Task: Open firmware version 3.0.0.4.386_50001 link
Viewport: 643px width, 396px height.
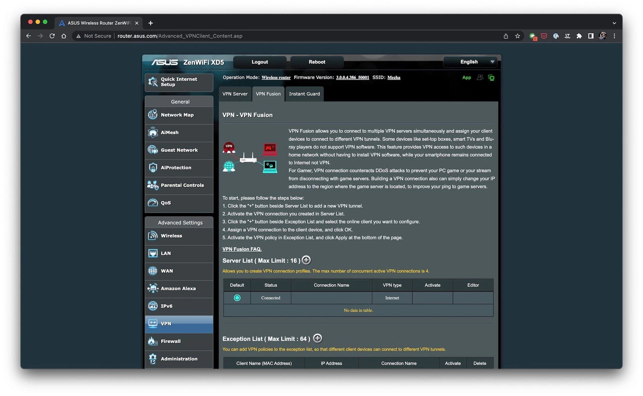Action: [352, 77]
